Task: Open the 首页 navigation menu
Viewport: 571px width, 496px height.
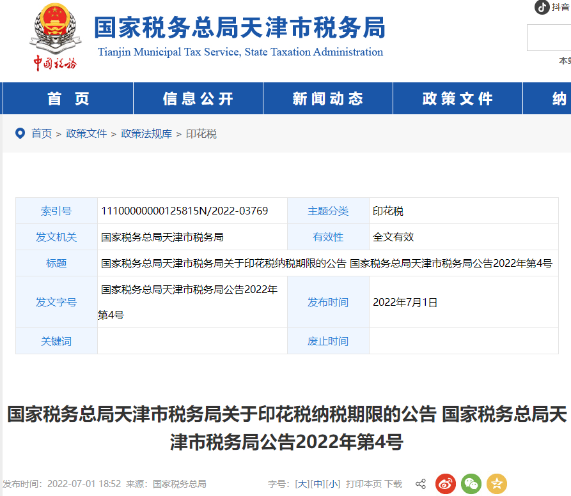Action: point(67,98)
